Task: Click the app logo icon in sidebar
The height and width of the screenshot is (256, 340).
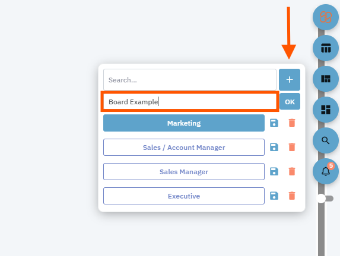Action: pos(326,17)
